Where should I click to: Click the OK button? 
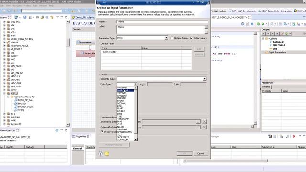pos(185,154)
